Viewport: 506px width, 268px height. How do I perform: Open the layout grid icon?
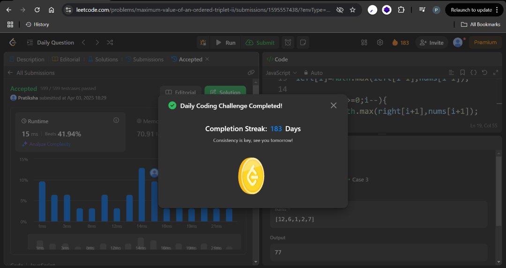[x=365, y=43]
